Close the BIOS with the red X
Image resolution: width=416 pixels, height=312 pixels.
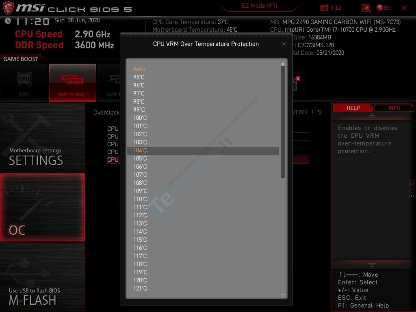pyautogui.click(x=404, y=8)
